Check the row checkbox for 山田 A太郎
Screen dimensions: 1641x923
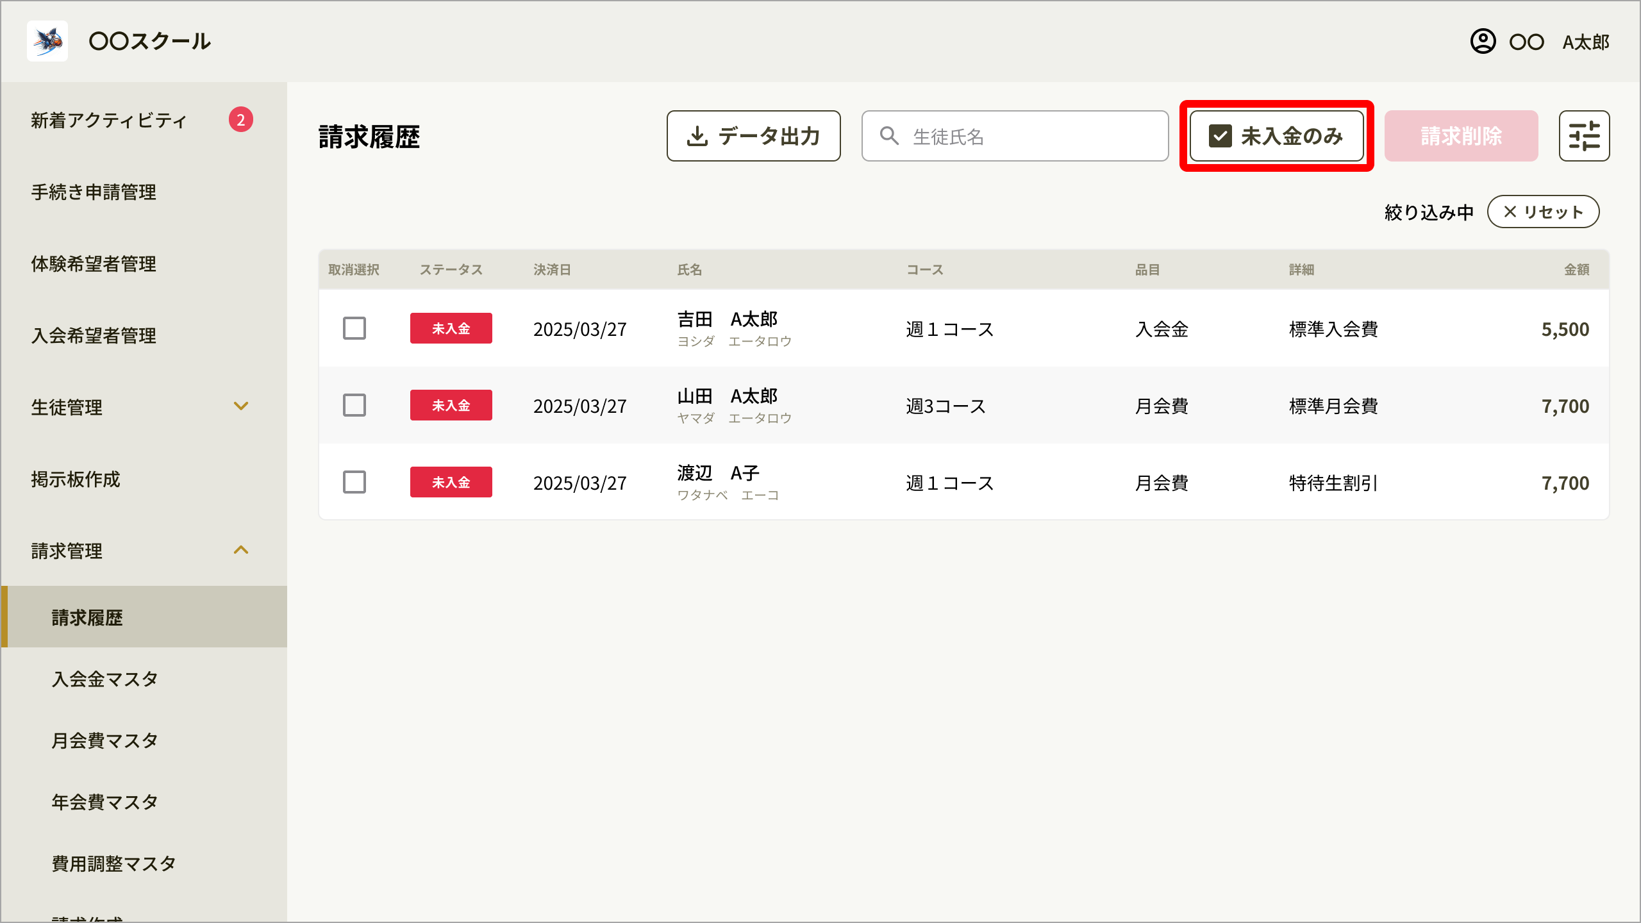pyautogui.click(x=354, y=405)
